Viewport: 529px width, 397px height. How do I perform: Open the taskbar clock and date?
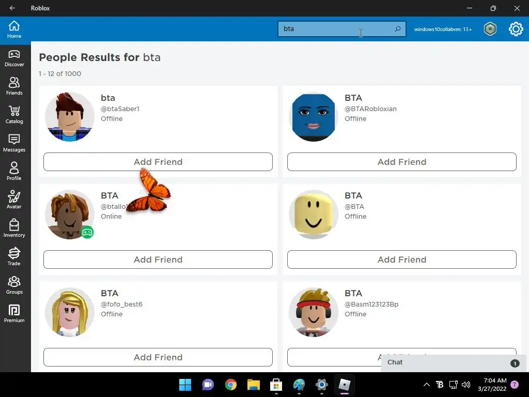coord(492,385)
